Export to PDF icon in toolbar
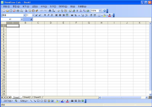 (x=14, y=11)
